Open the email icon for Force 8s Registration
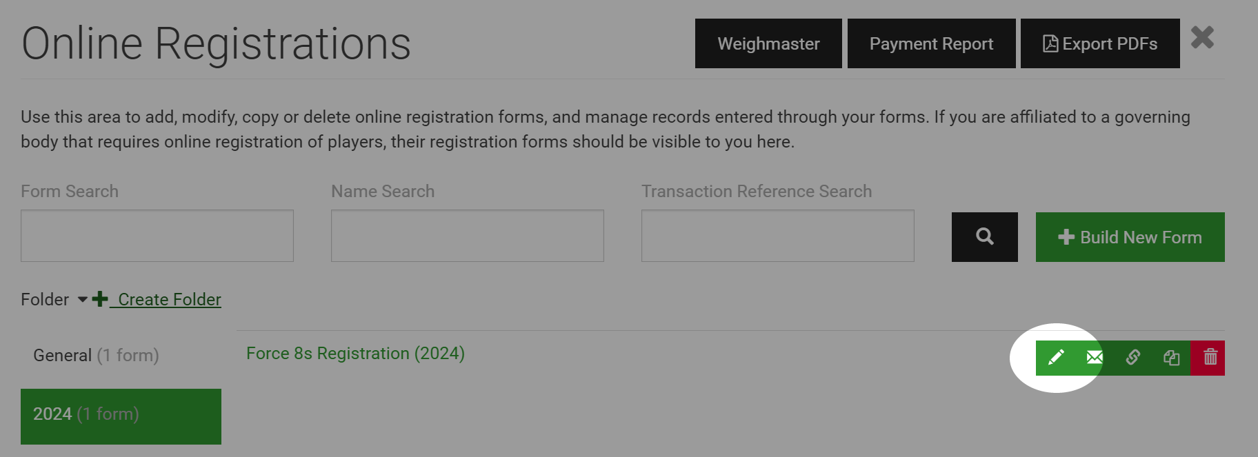 click(1093, 358)
